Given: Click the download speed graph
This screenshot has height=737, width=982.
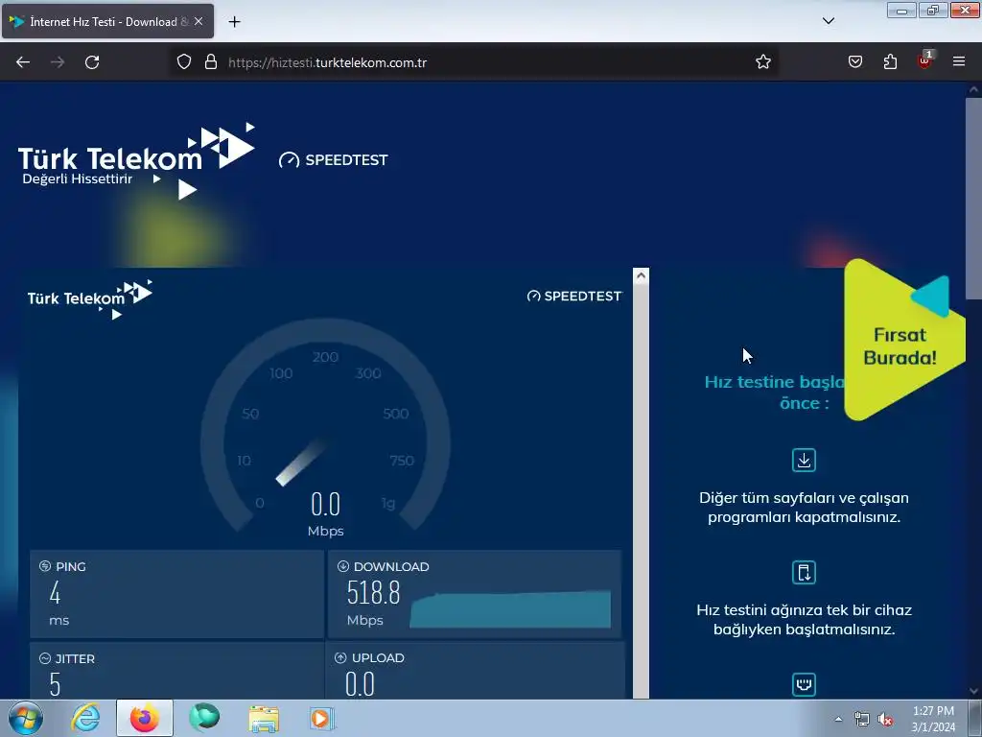Looking at the screenshot, I should [510, 608].
